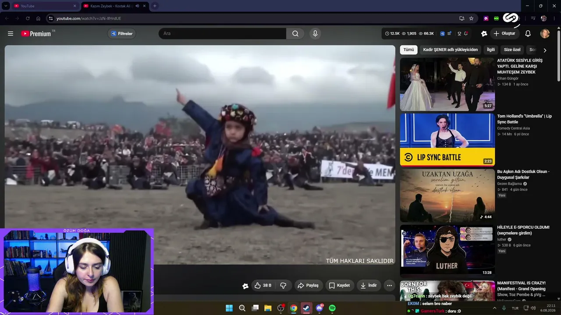Screen dimensions: 561x315
Task: Bookmark this page with the star
Action: point(471,18)
